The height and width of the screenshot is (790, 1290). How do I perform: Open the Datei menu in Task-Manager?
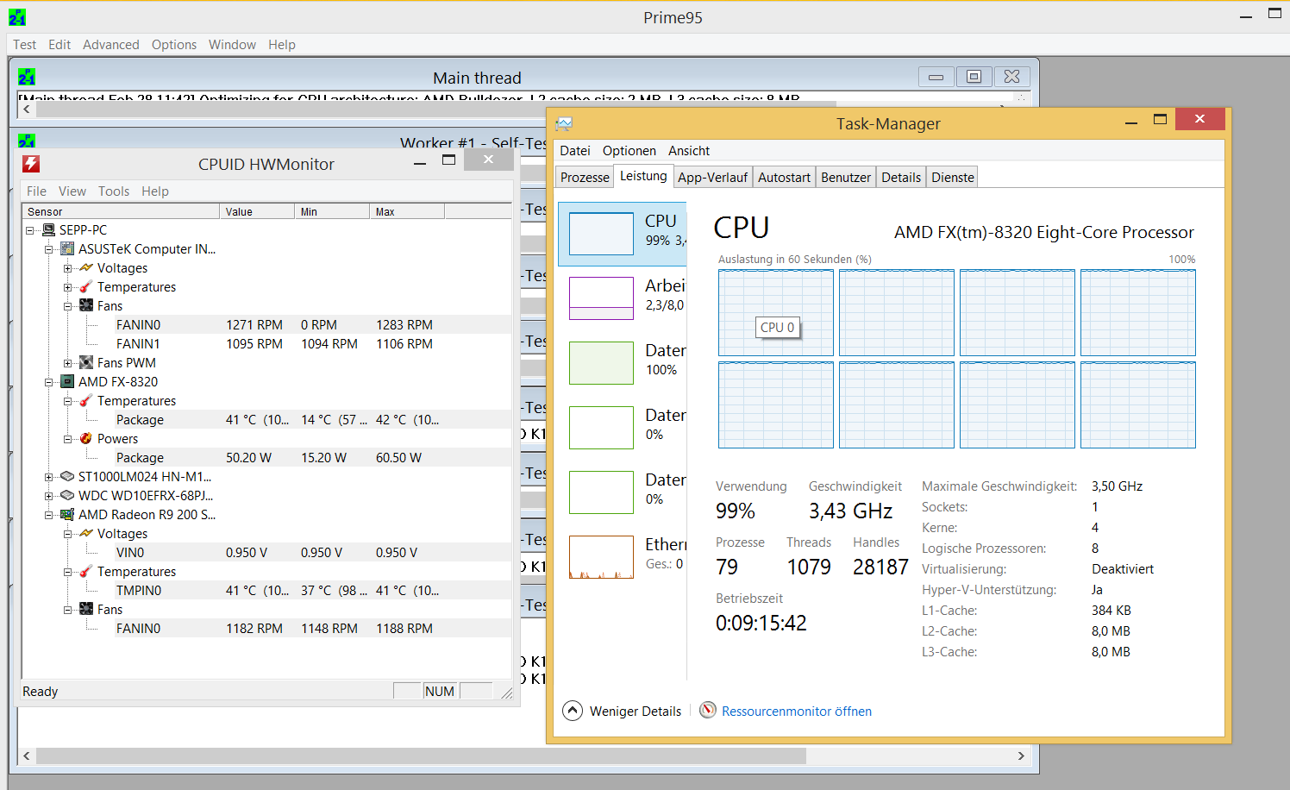pos(575,151)
